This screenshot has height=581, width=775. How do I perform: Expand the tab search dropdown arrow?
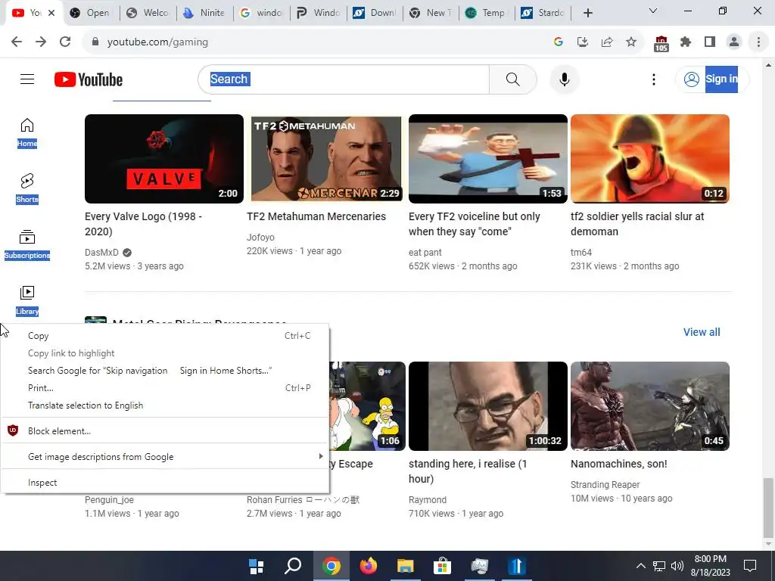(653, 11)
